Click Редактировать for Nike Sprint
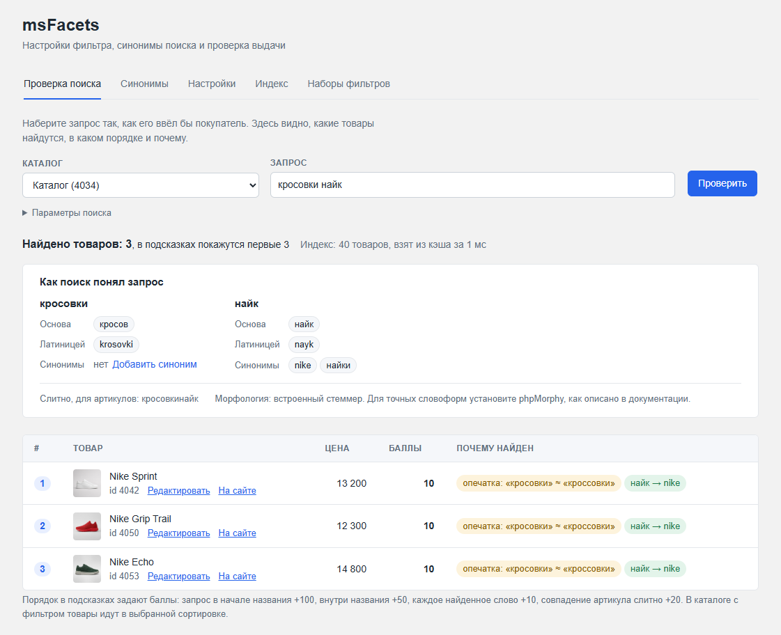The width and height of the screenshot is (781, 635). (x=179, y=491)
